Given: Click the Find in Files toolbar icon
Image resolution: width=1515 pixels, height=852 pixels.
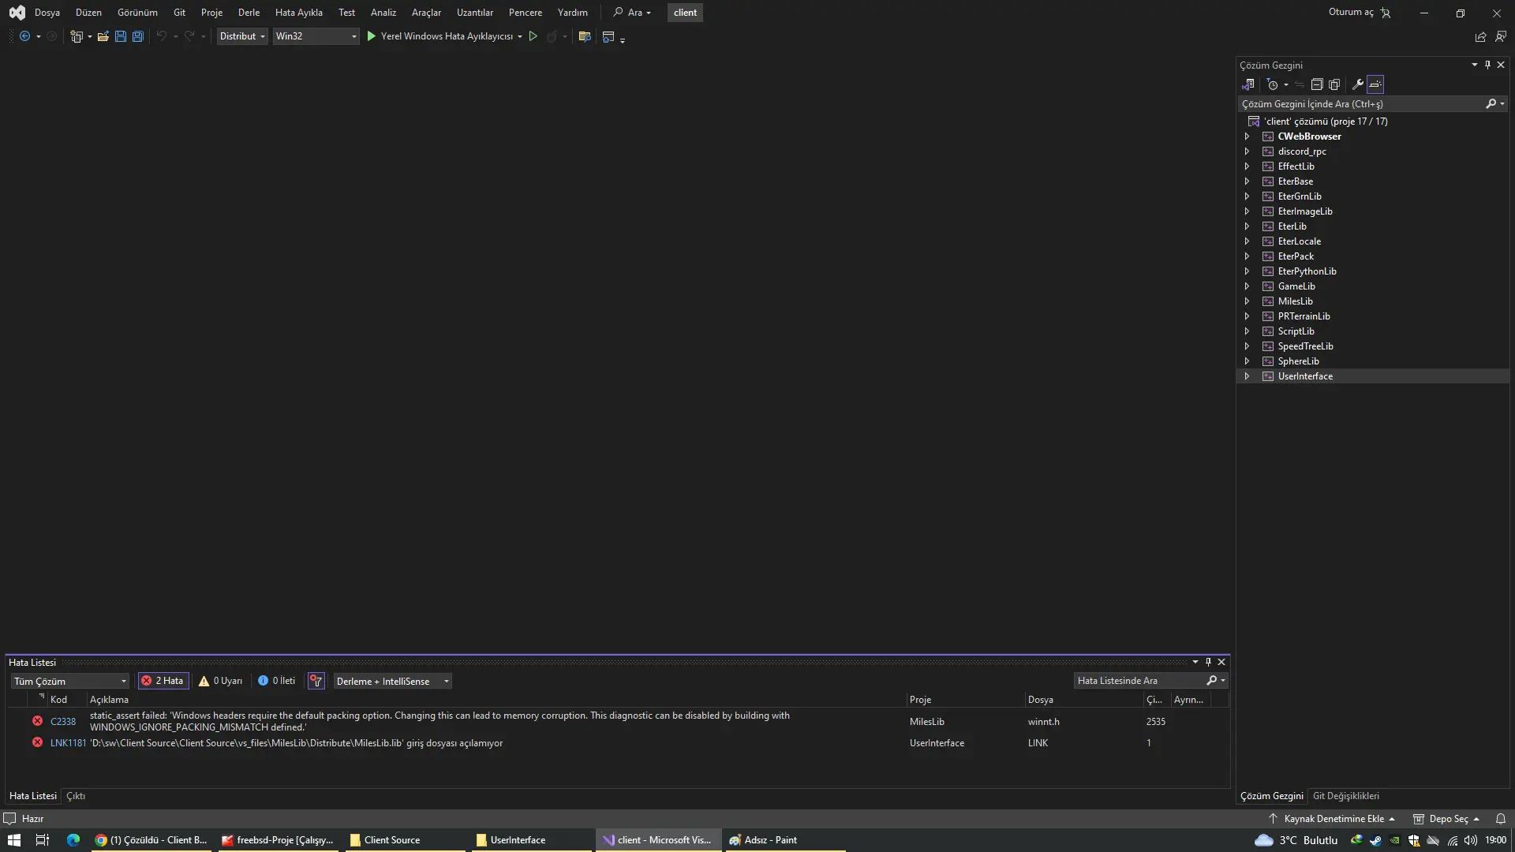Looking at the screenshot, I should click(585, 36).
